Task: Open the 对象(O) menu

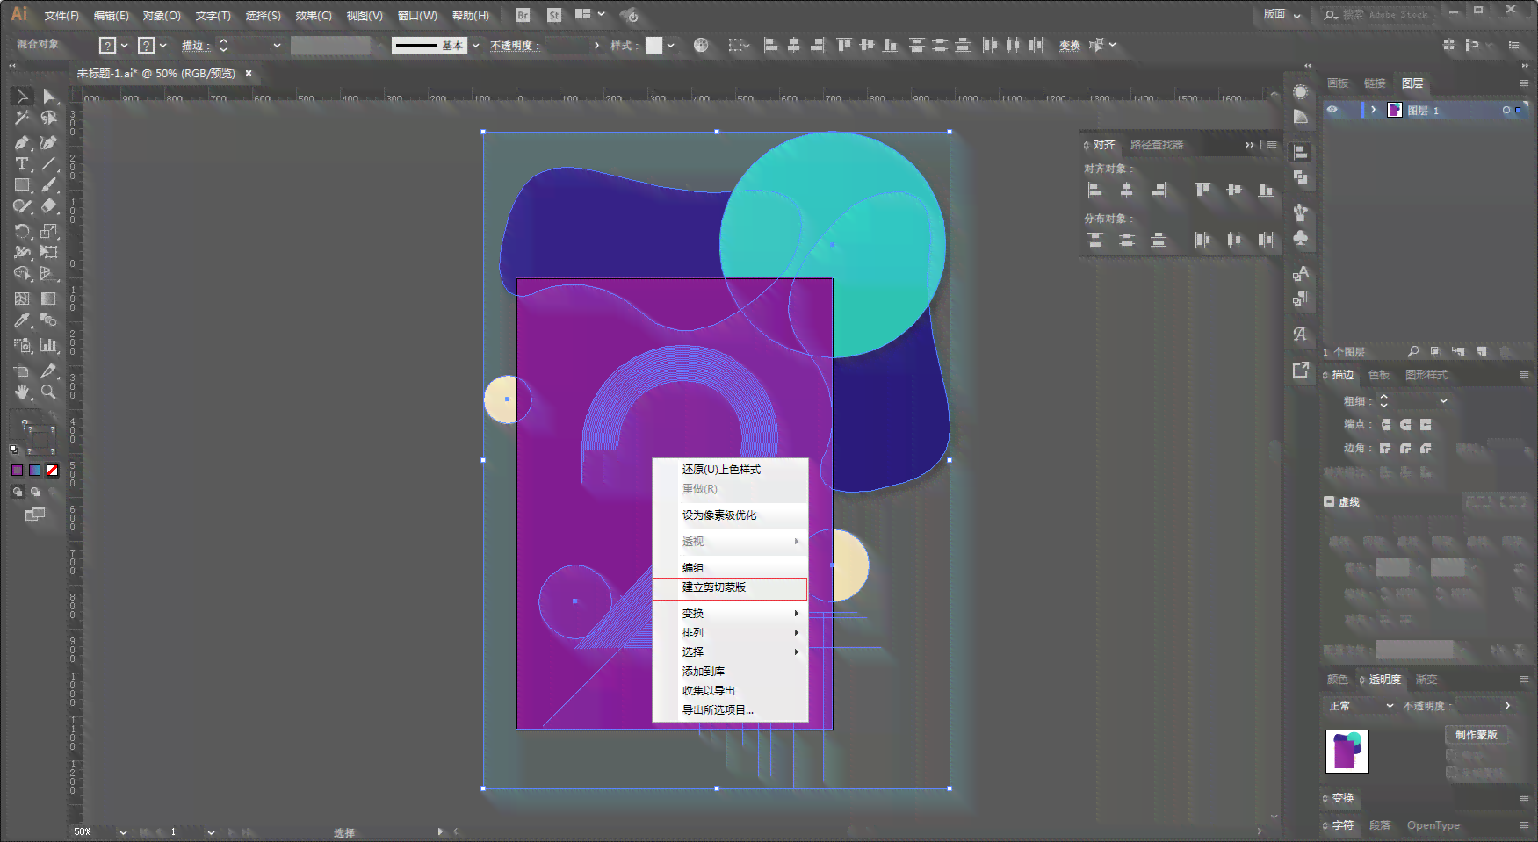Action: pyautogui.click(x=162, y=16)
